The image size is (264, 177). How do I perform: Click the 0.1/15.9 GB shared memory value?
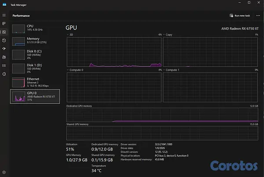tap(102, 160)
